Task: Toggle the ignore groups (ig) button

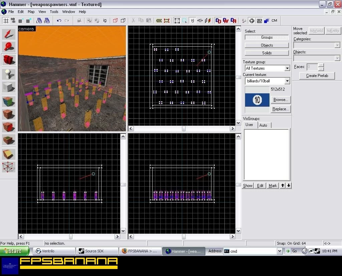Action: [105, 21]
